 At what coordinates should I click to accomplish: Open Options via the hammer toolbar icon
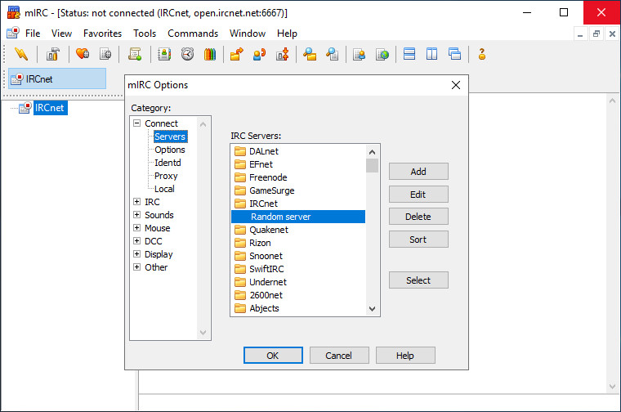(x=52, y=54)
